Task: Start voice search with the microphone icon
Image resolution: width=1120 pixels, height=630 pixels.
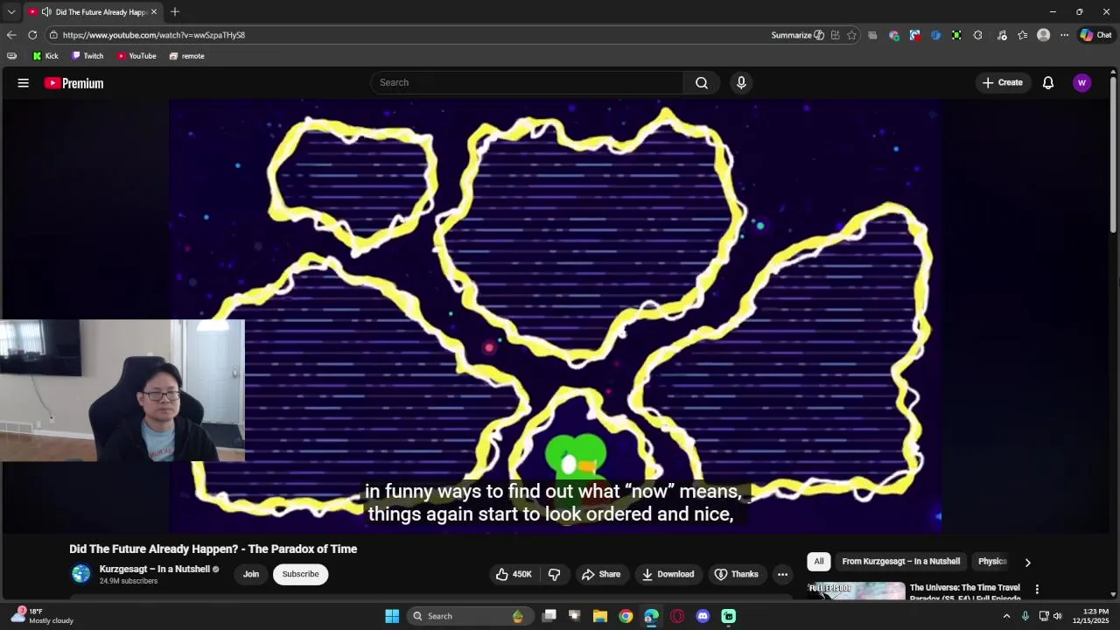Action: pos(741,82)
